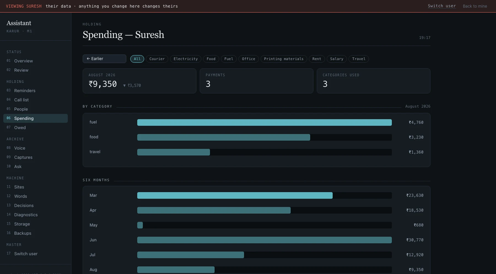
Task: Click the food category bar
Action: (x=223, y=137)
